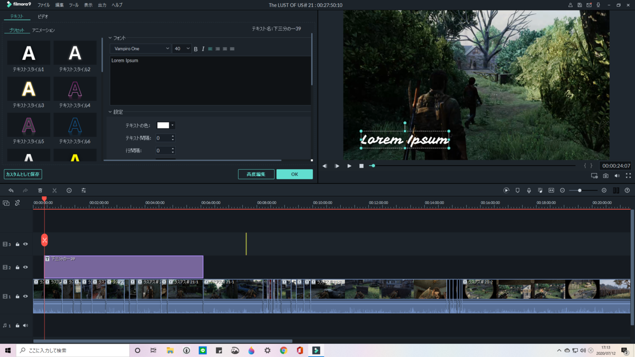Open preview quality display settings icon
The image size is (635, 357).
click(x=594, y=176)
